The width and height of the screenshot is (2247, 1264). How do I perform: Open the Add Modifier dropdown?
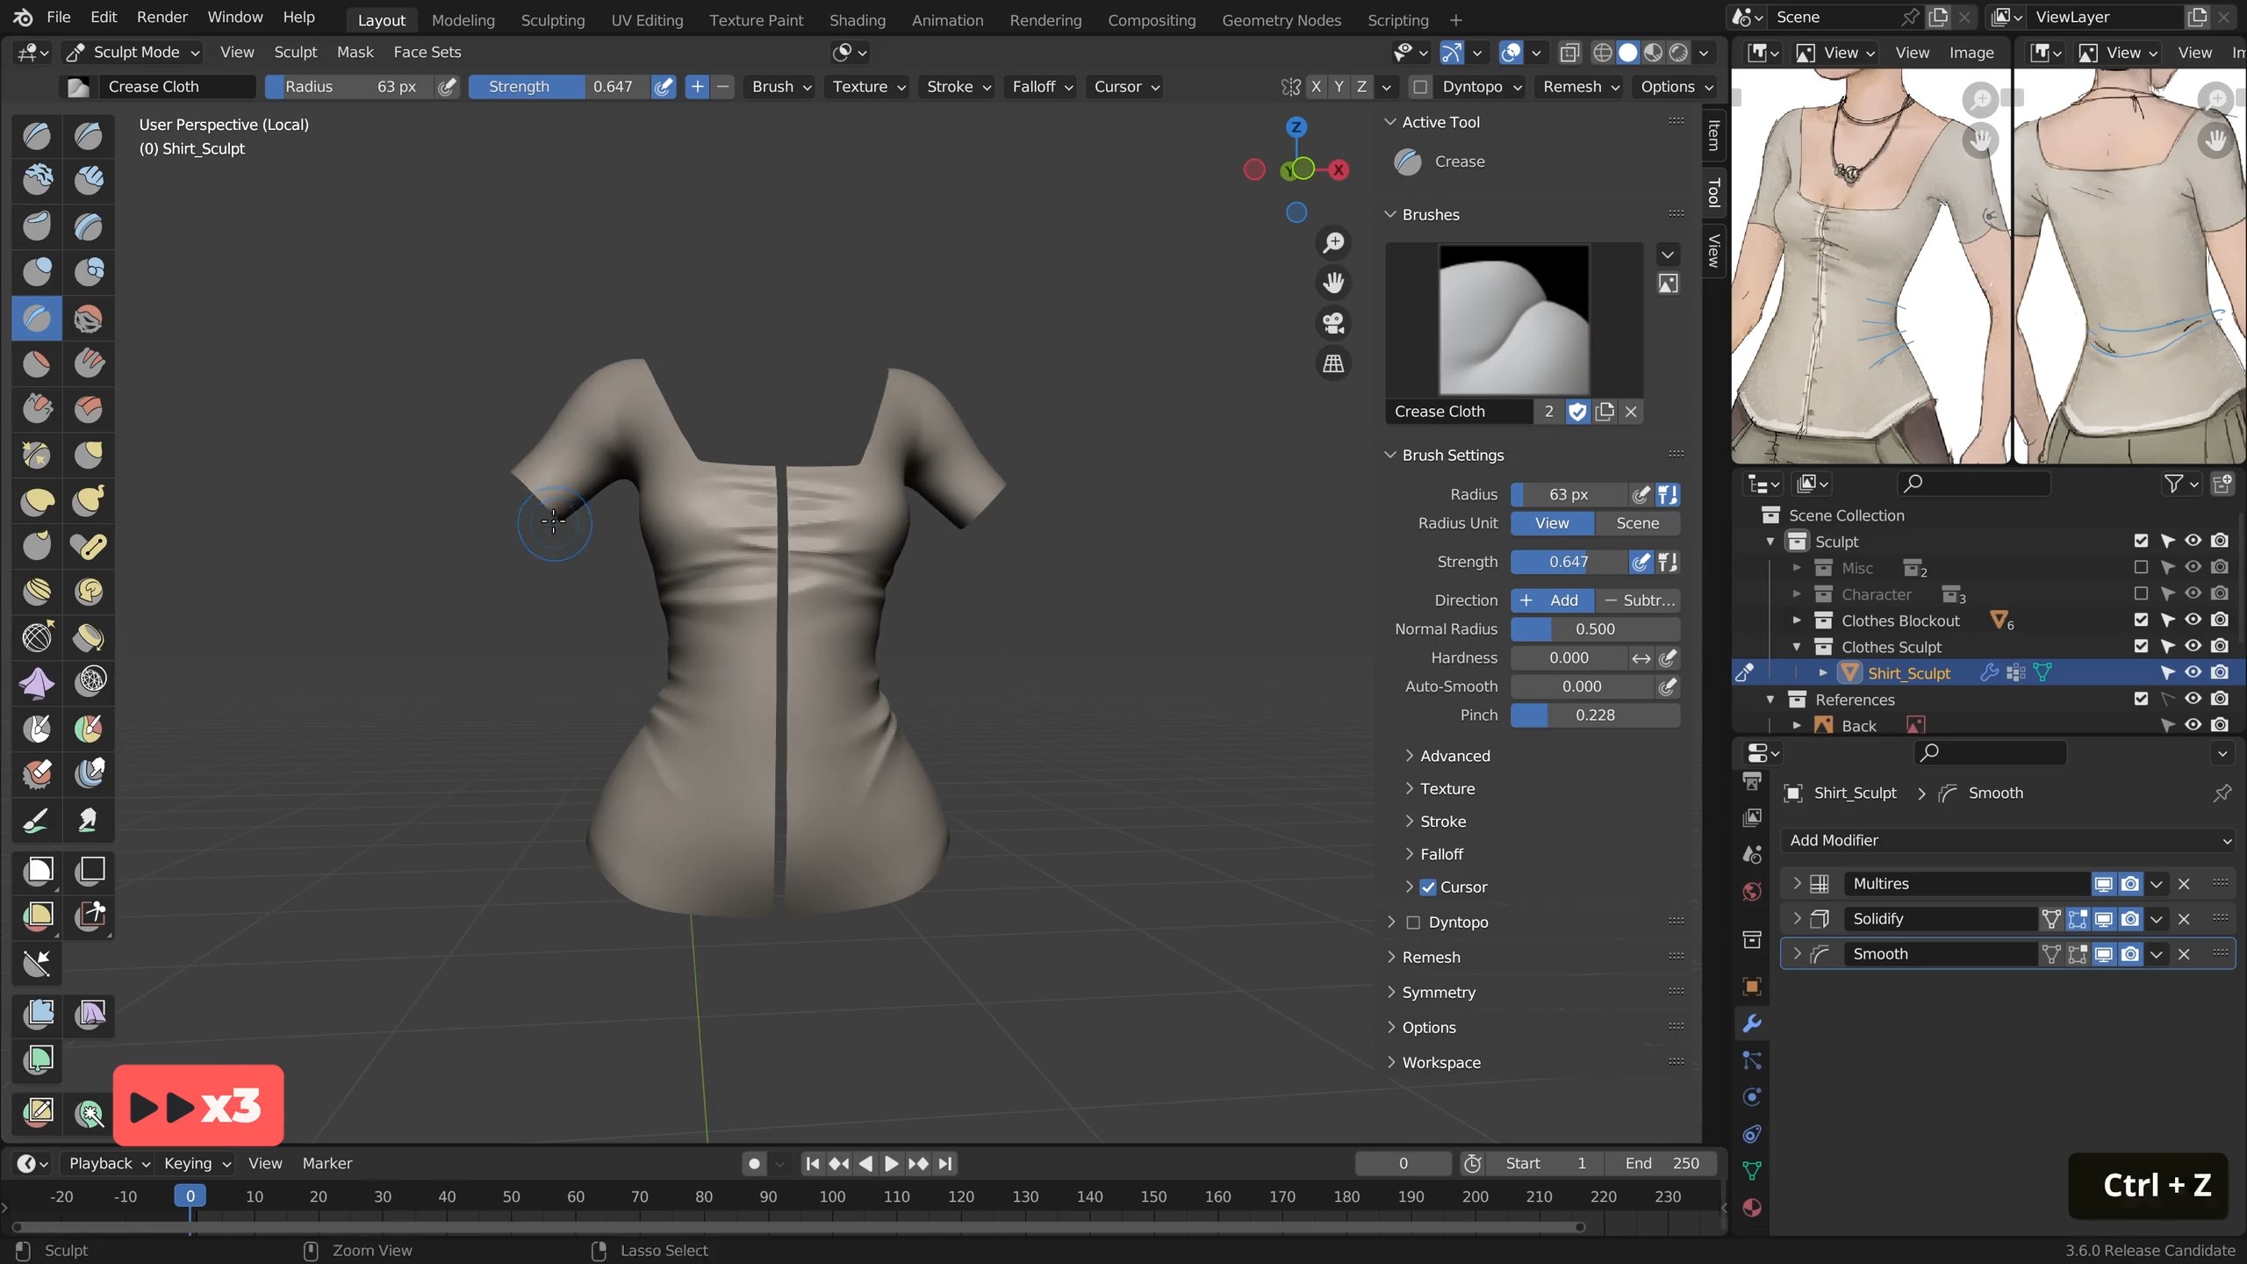[2008, 840]
